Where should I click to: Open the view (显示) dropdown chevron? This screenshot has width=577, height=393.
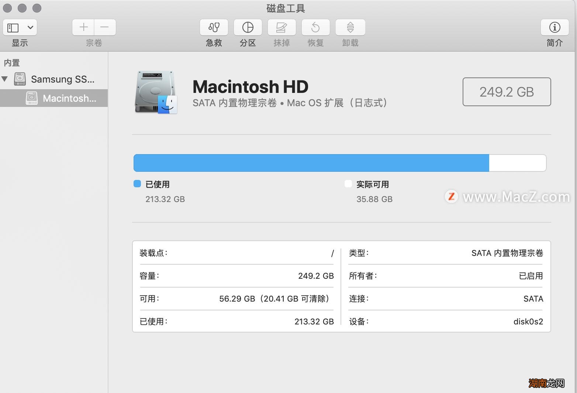click(x=30, y=28)
